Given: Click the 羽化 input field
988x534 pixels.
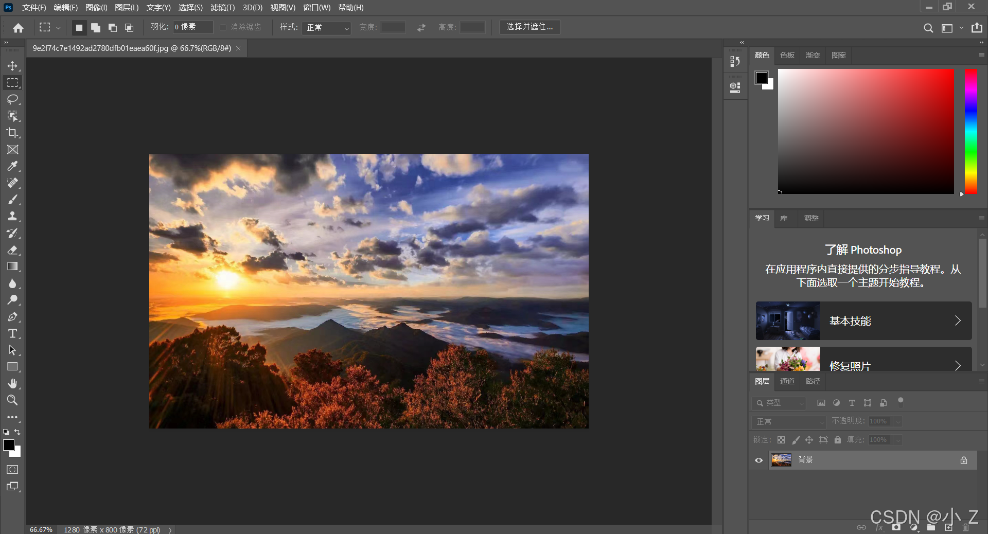Looking at the screenshot, I should 192,27.
